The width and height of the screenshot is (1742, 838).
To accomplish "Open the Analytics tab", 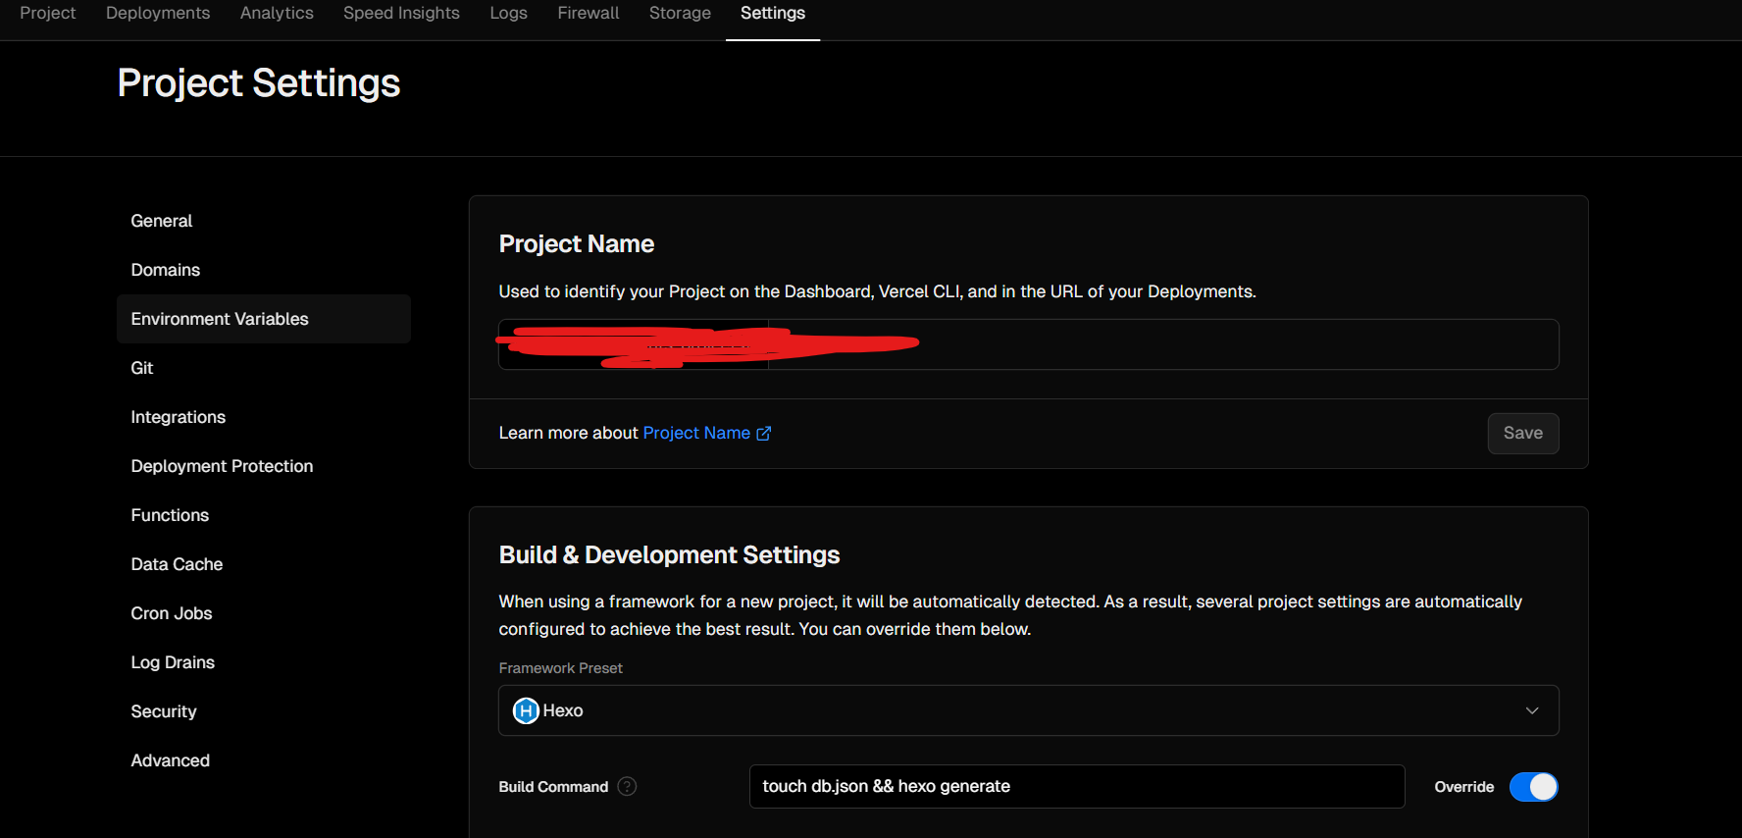I will [x=277, y=14].
